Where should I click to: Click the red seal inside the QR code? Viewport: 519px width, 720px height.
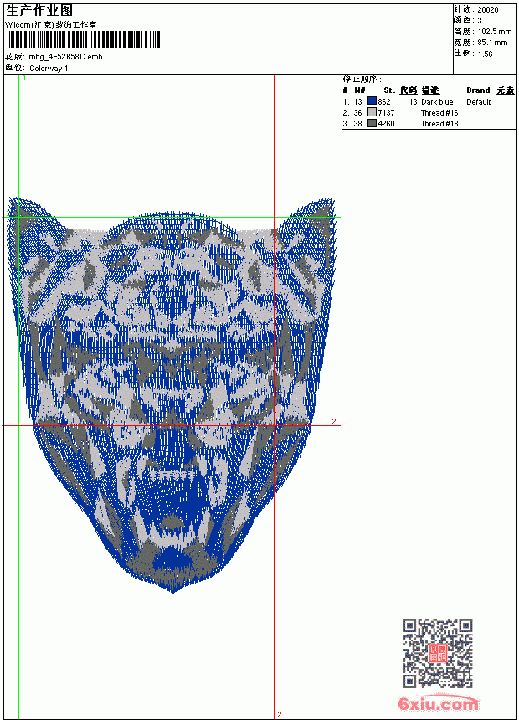point(438,653)
